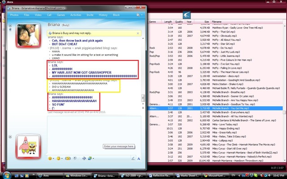Open the History menu item

tap(103, 15)
